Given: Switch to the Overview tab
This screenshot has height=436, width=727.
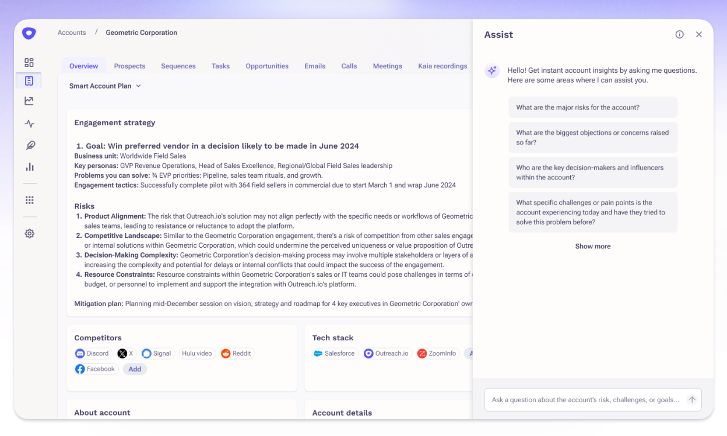Looking at the screenshot, I should [83, 66].
